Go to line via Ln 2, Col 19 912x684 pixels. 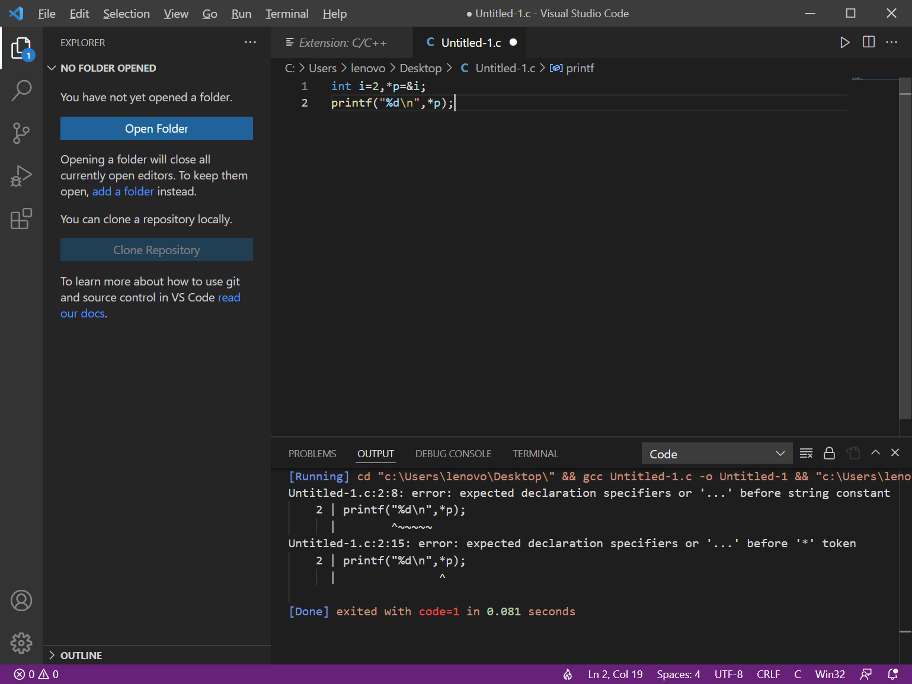[x=615, y=675]
